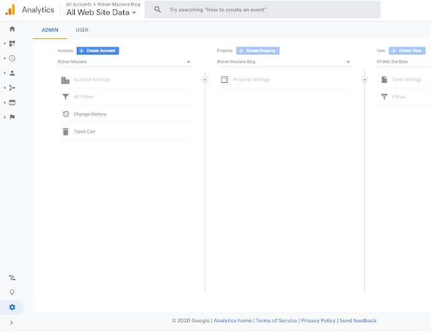Expand the Audience sidebar arrow
Image resolution: width=431 pixels, height=333 pixels.
5,73
